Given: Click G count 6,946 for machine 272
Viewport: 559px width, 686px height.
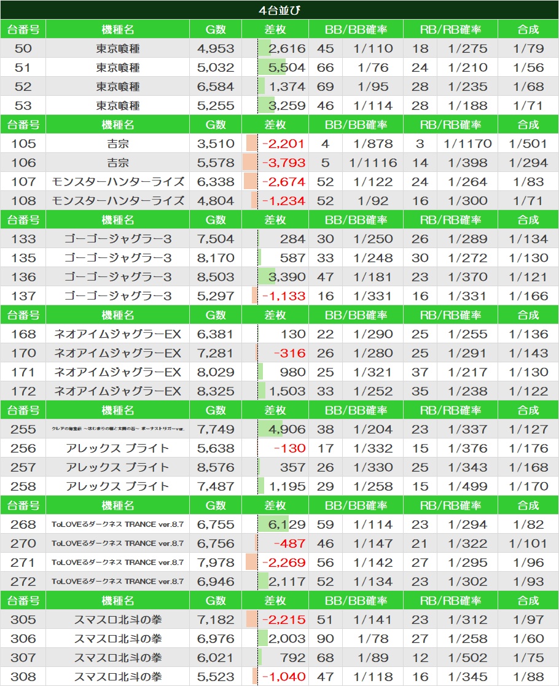Looking at the screenshot, I should 216,582.
